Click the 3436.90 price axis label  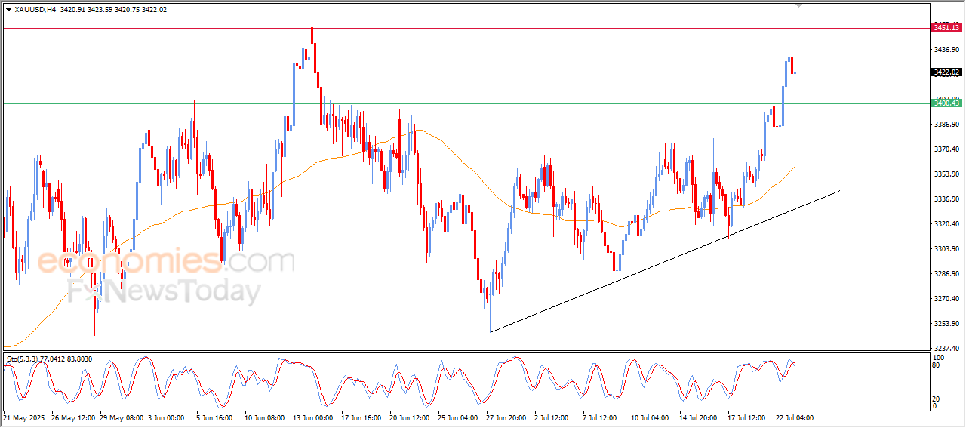point(946,50)
